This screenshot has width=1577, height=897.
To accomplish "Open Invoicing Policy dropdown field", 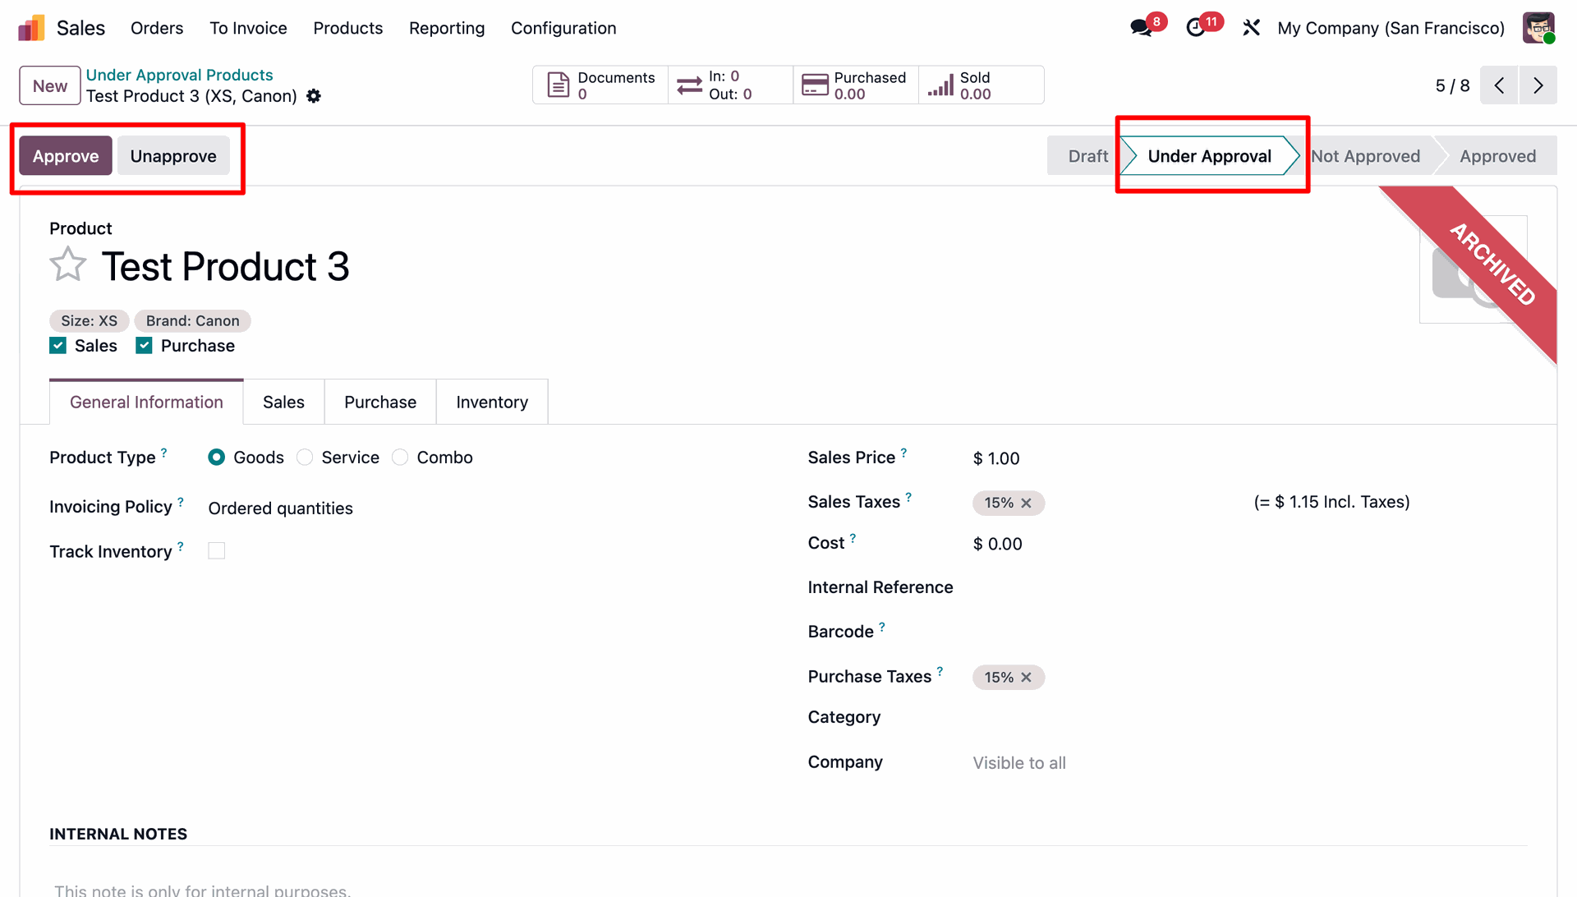I will 281,508.
